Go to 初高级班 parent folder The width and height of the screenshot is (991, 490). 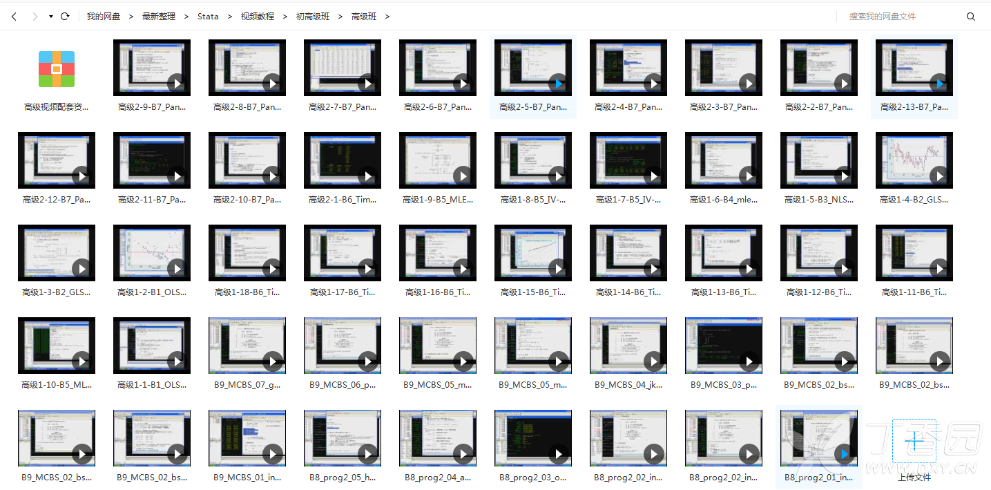tap(312, 17)
